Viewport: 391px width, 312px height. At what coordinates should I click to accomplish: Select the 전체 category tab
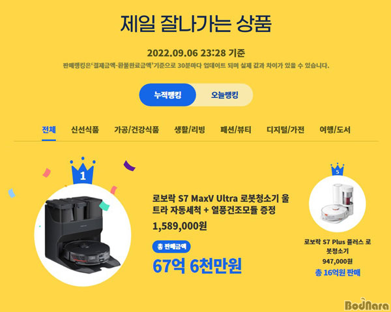[49, 130]
